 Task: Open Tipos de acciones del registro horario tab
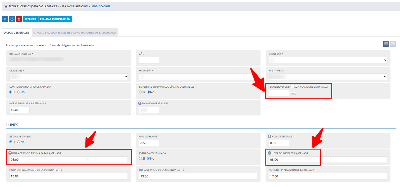coord(75,33)
